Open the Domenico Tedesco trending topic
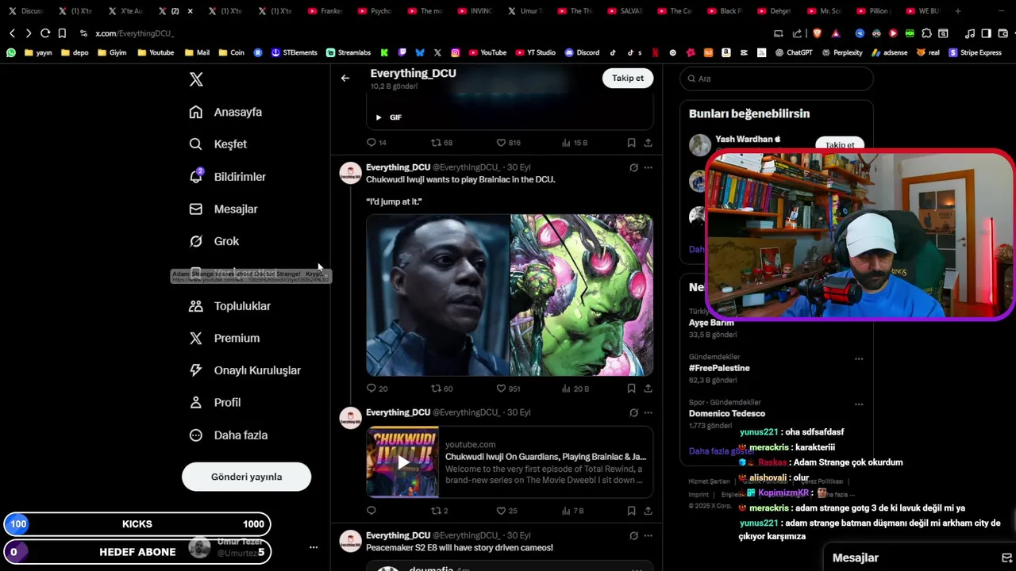This screenshot has height=571, width=1016. pos(727,413)
